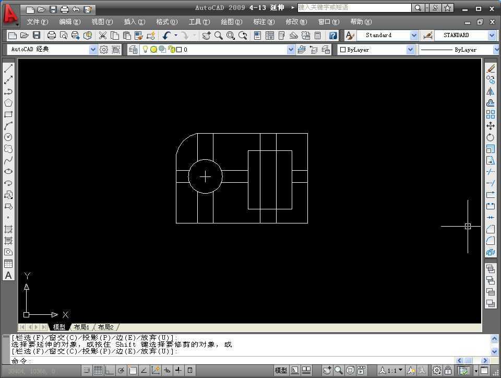Expand the STANDARD dimension style dropdown
Screen dimensions: 501x378
point(492,35)
